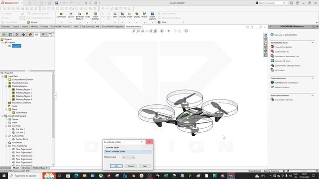Click the help question mark in Coordinate system dialog

point(142,142)
